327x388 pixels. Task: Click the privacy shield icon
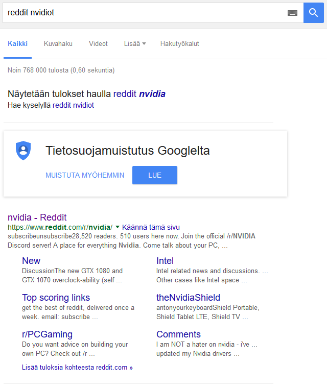click(x=24, y=151)
